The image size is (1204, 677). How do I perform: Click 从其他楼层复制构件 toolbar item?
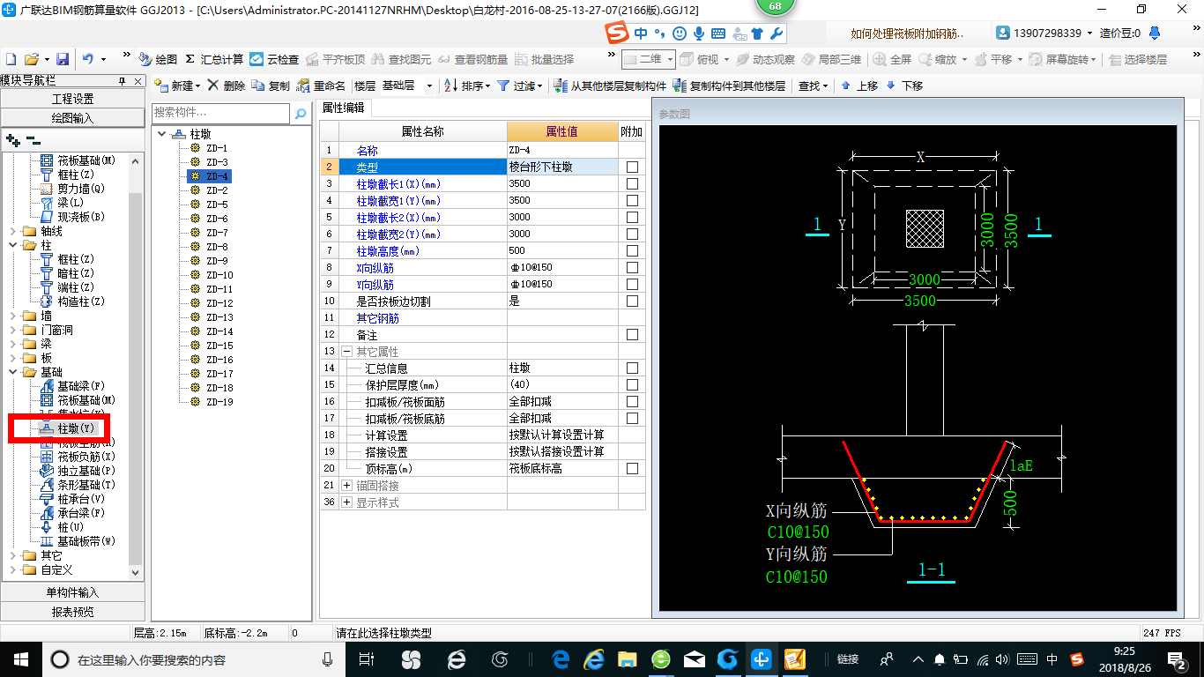[x=611, y=86]
